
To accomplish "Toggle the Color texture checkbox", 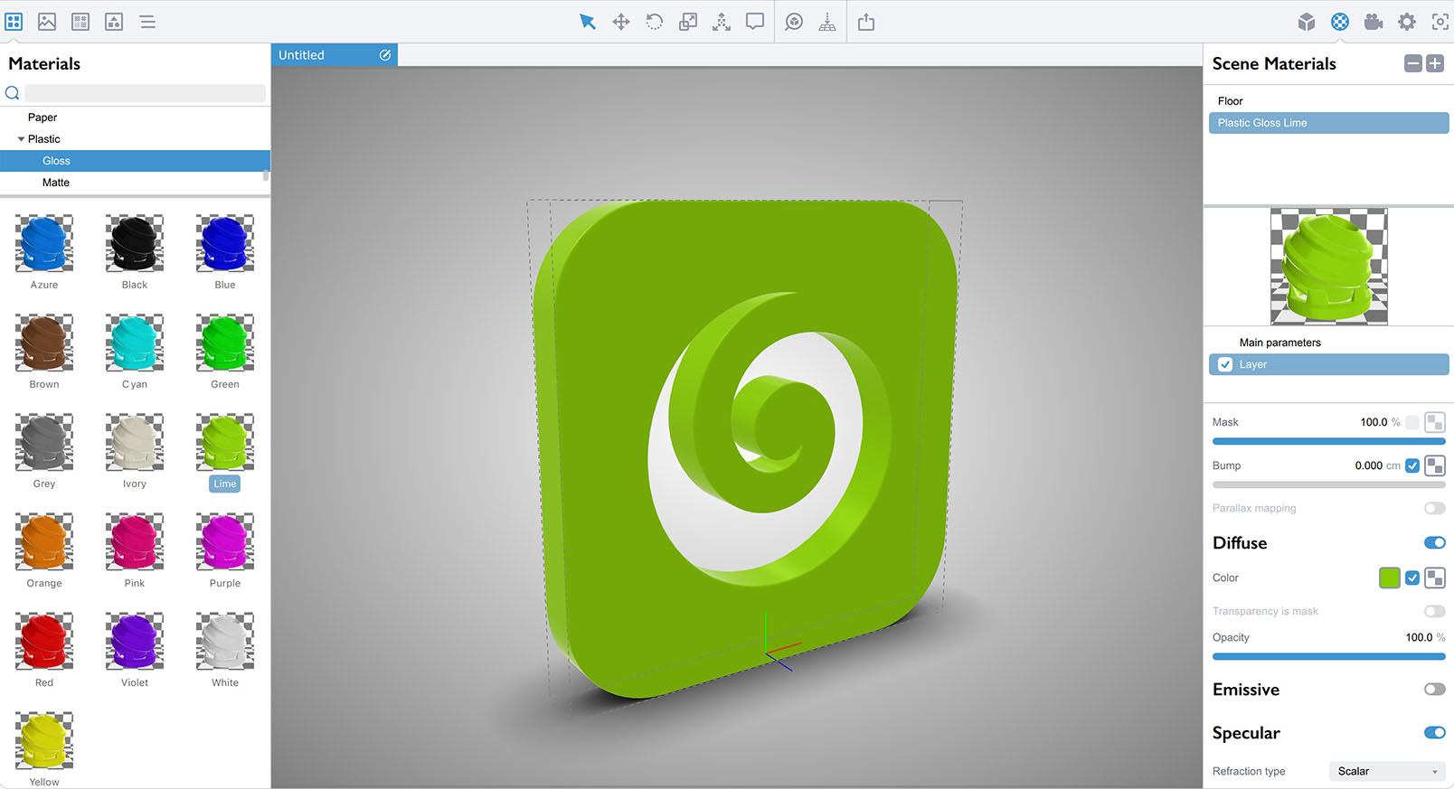I will click(1412, 578).
